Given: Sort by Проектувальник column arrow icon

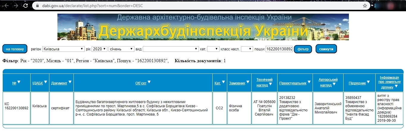Looking at the screenshot, I should pos(309,82).
